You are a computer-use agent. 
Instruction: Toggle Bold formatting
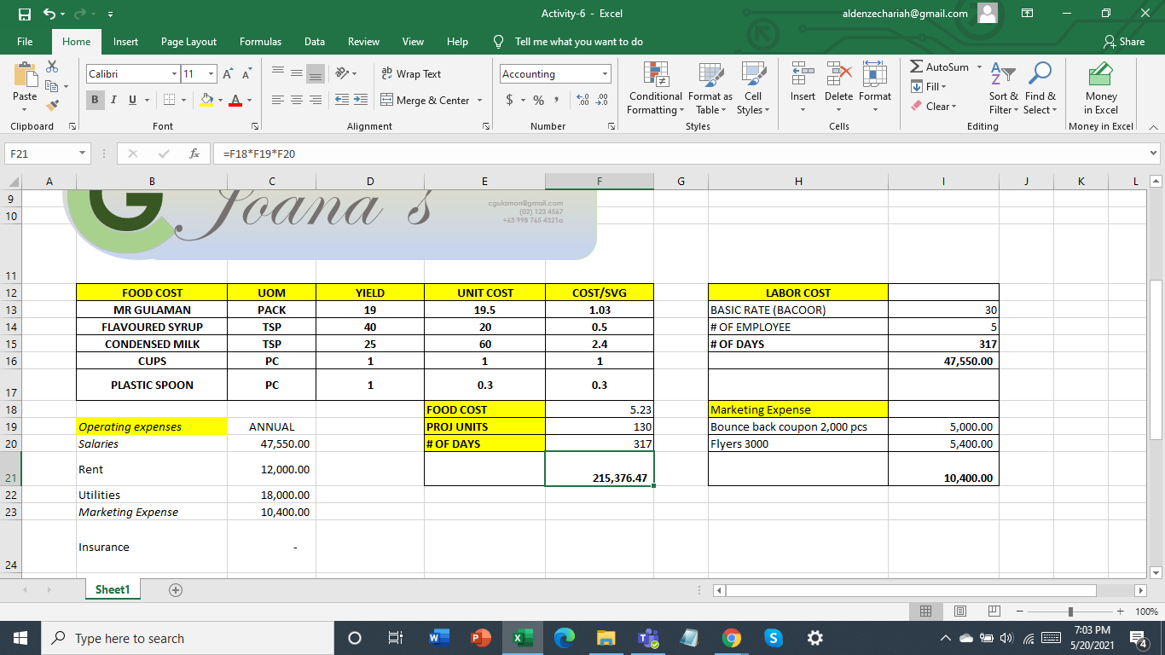coord(95,100)
